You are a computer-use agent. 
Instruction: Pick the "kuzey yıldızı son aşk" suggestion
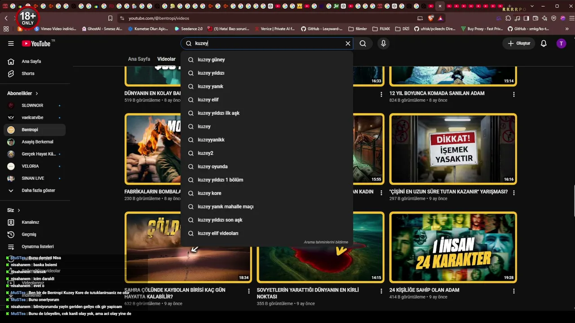pyautogui.click(x=267, y=220)
